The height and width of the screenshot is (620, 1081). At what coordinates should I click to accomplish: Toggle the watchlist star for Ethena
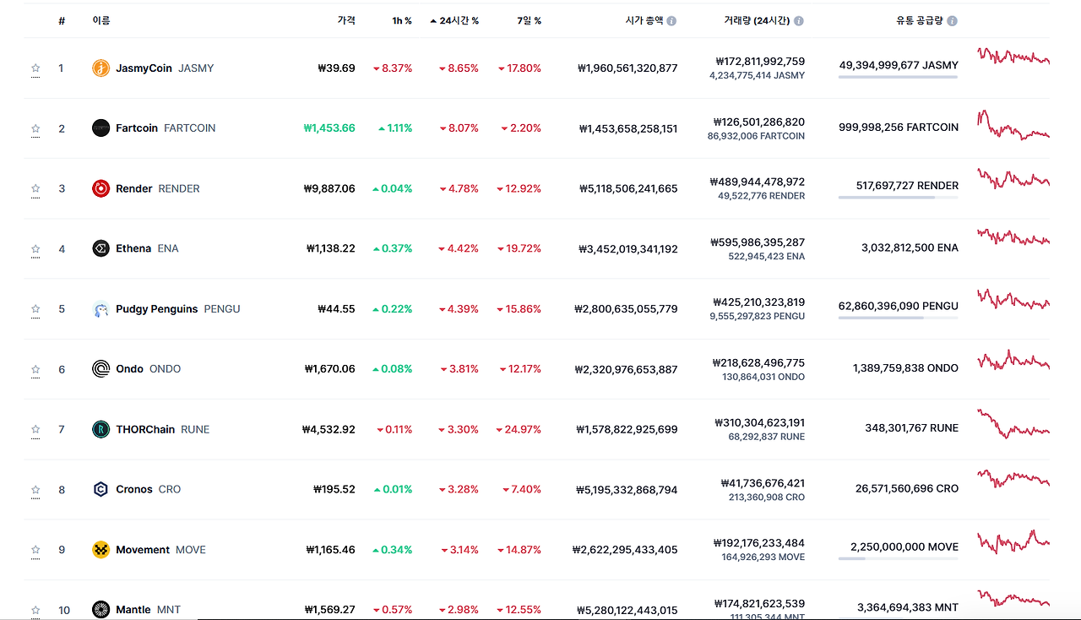[x=35, y=248]
